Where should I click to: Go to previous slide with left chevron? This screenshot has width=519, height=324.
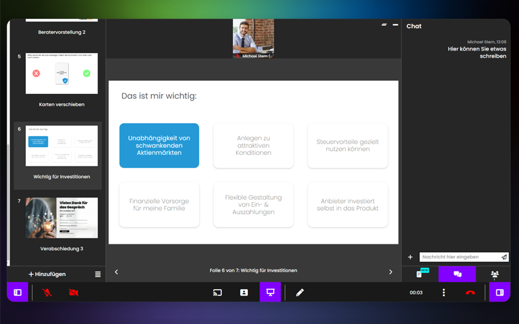click(116, 272)
